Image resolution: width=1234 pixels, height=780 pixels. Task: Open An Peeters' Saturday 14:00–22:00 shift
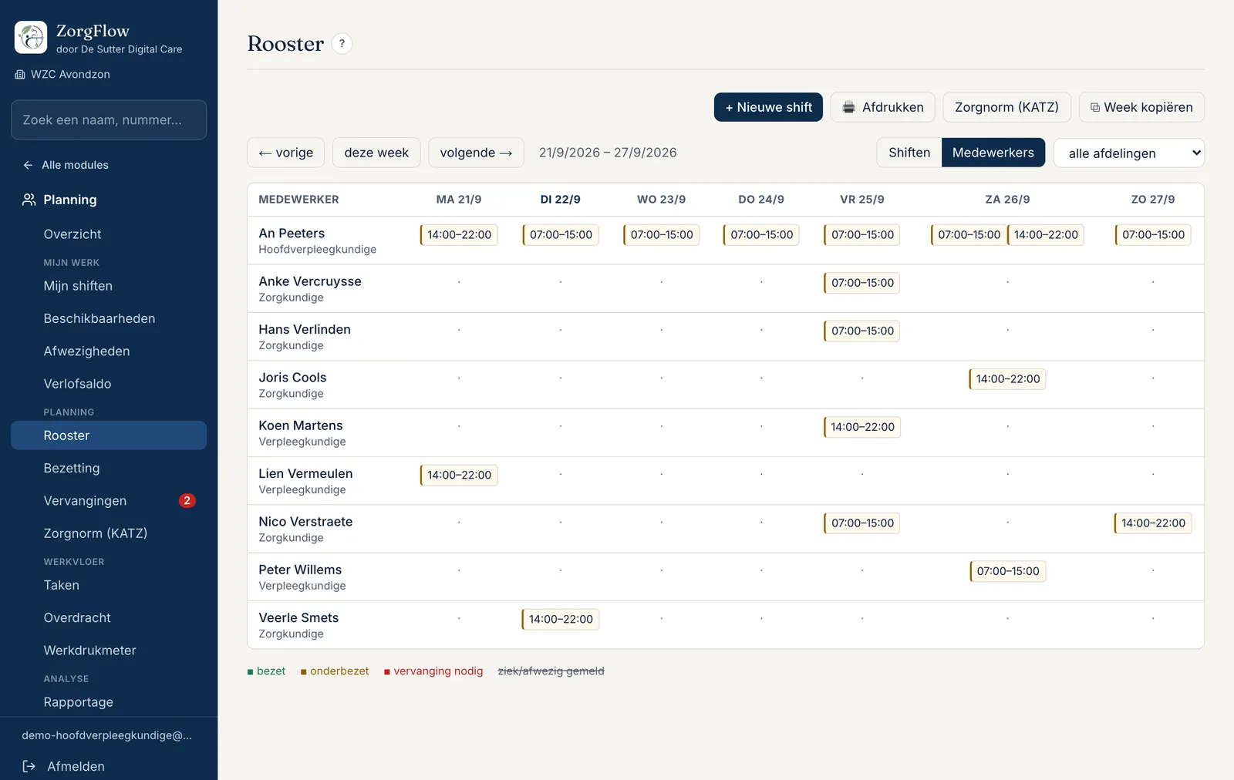(1046, 235)
